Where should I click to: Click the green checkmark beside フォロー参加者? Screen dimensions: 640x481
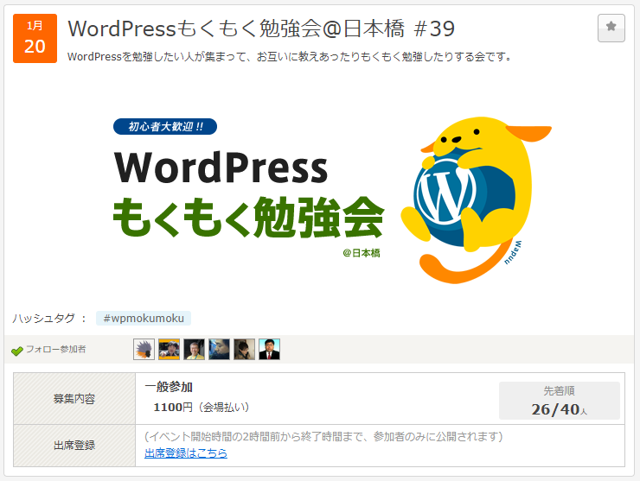16,351
